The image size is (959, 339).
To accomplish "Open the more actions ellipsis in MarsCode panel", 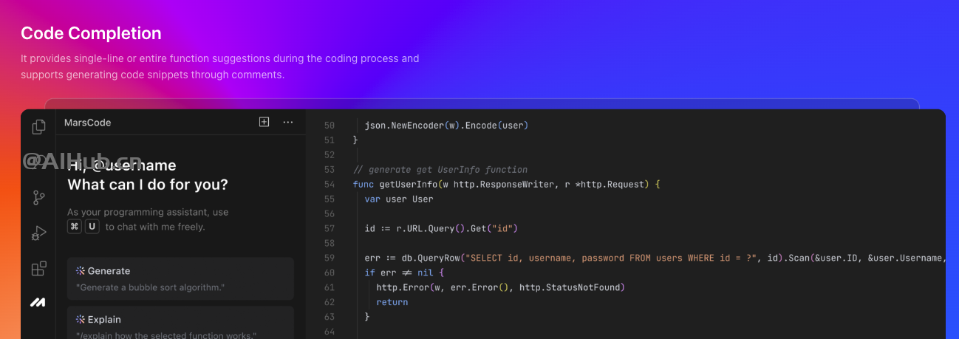I will (288, 122).
